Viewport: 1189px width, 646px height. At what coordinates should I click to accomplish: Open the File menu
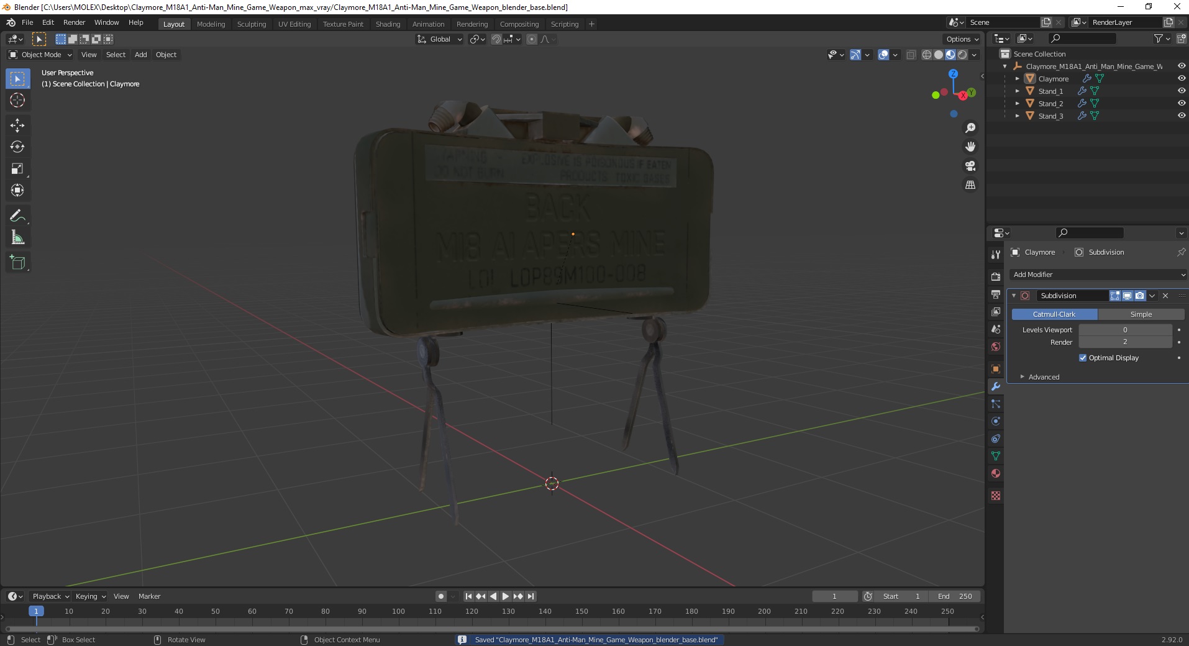[27, 22]
